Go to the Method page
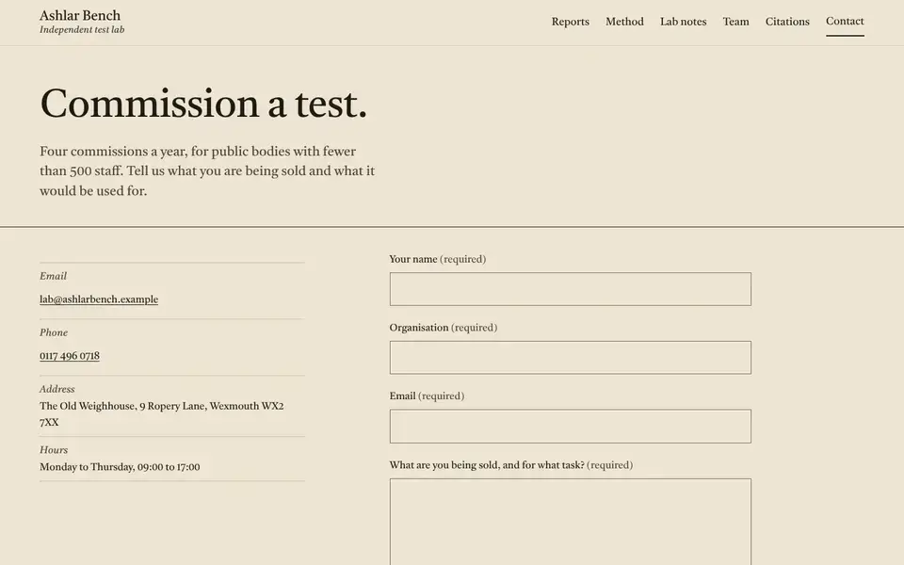 point(624,22)
